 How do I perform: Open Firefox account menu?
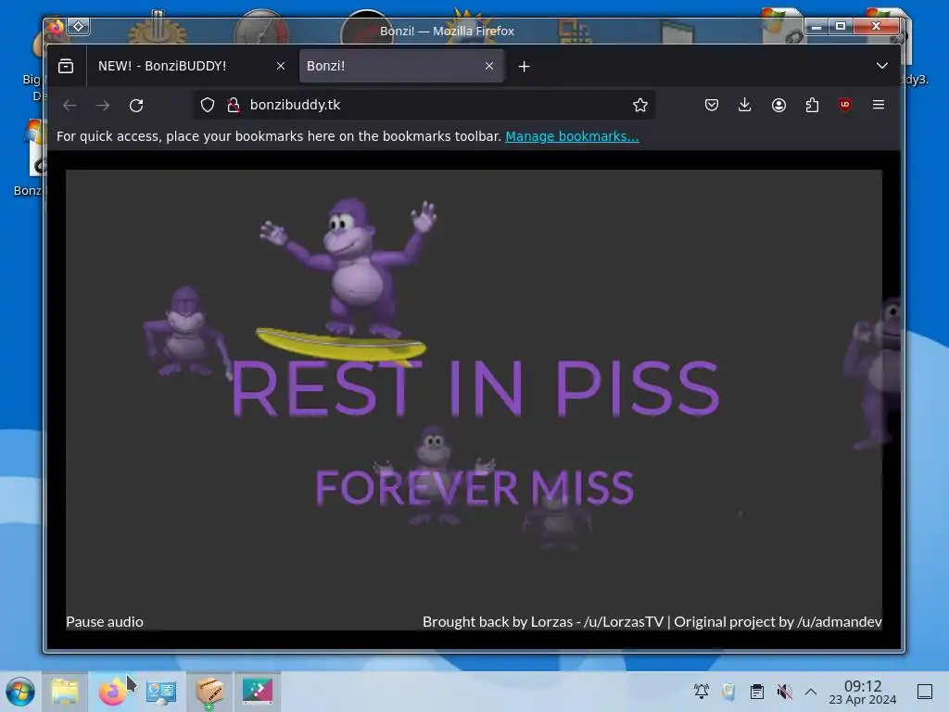[778, 105]
